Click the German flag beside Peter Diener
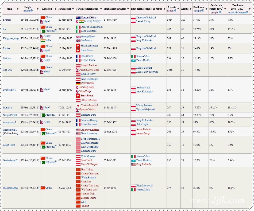This screenshot has width=254, height=211. pos(78,83)
